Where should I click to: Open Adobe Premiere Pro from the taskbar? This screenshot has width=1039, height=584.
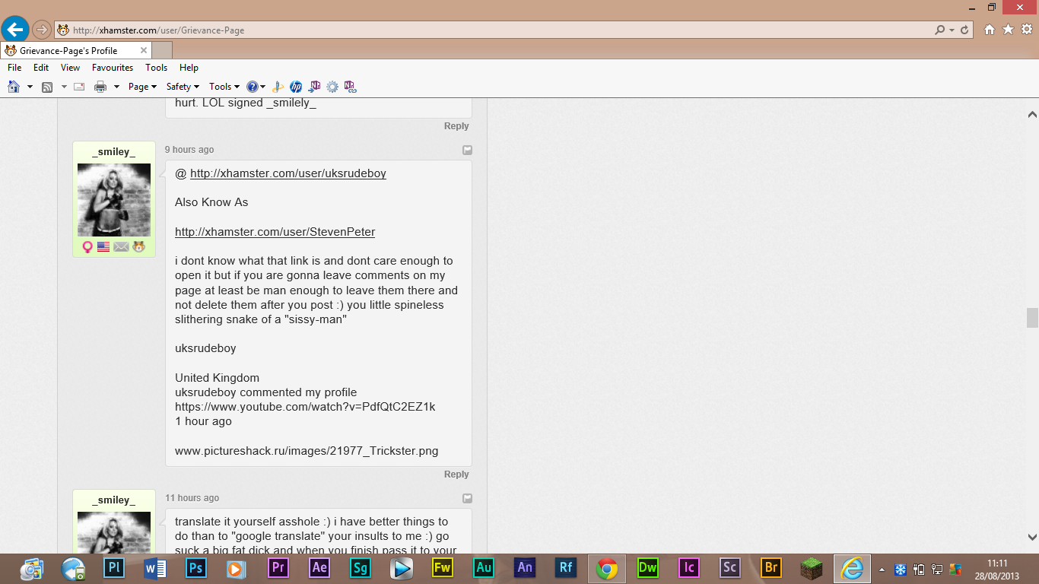278,568
